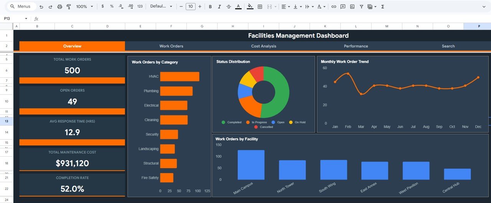Viewport: 491px width, 203px height.
Task: Open the 100% zoom dropdown
Action: 84,7
